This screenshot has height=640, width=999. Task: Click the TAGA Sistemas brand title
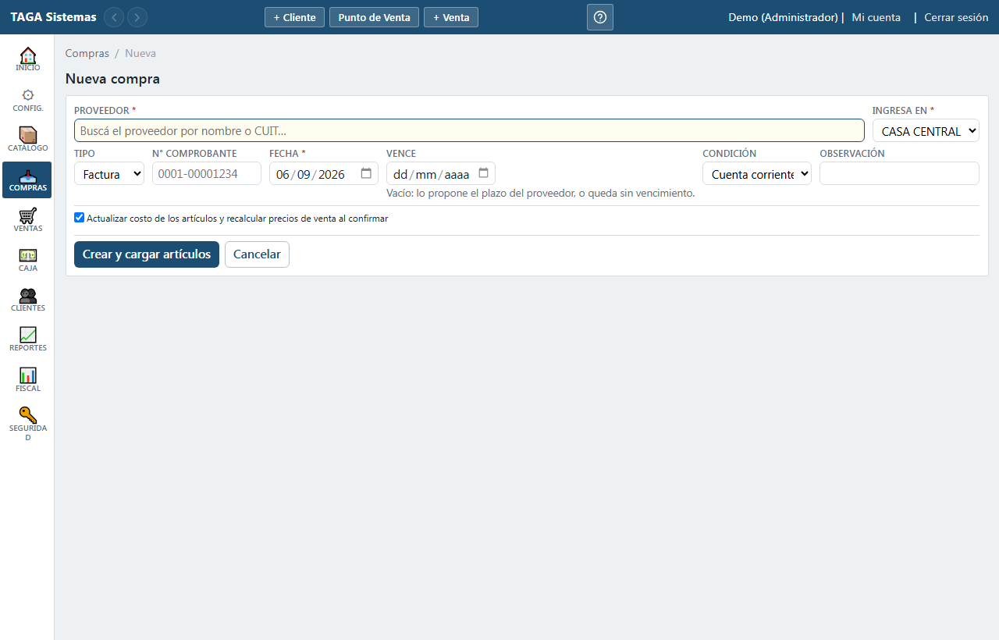(53, 17)
